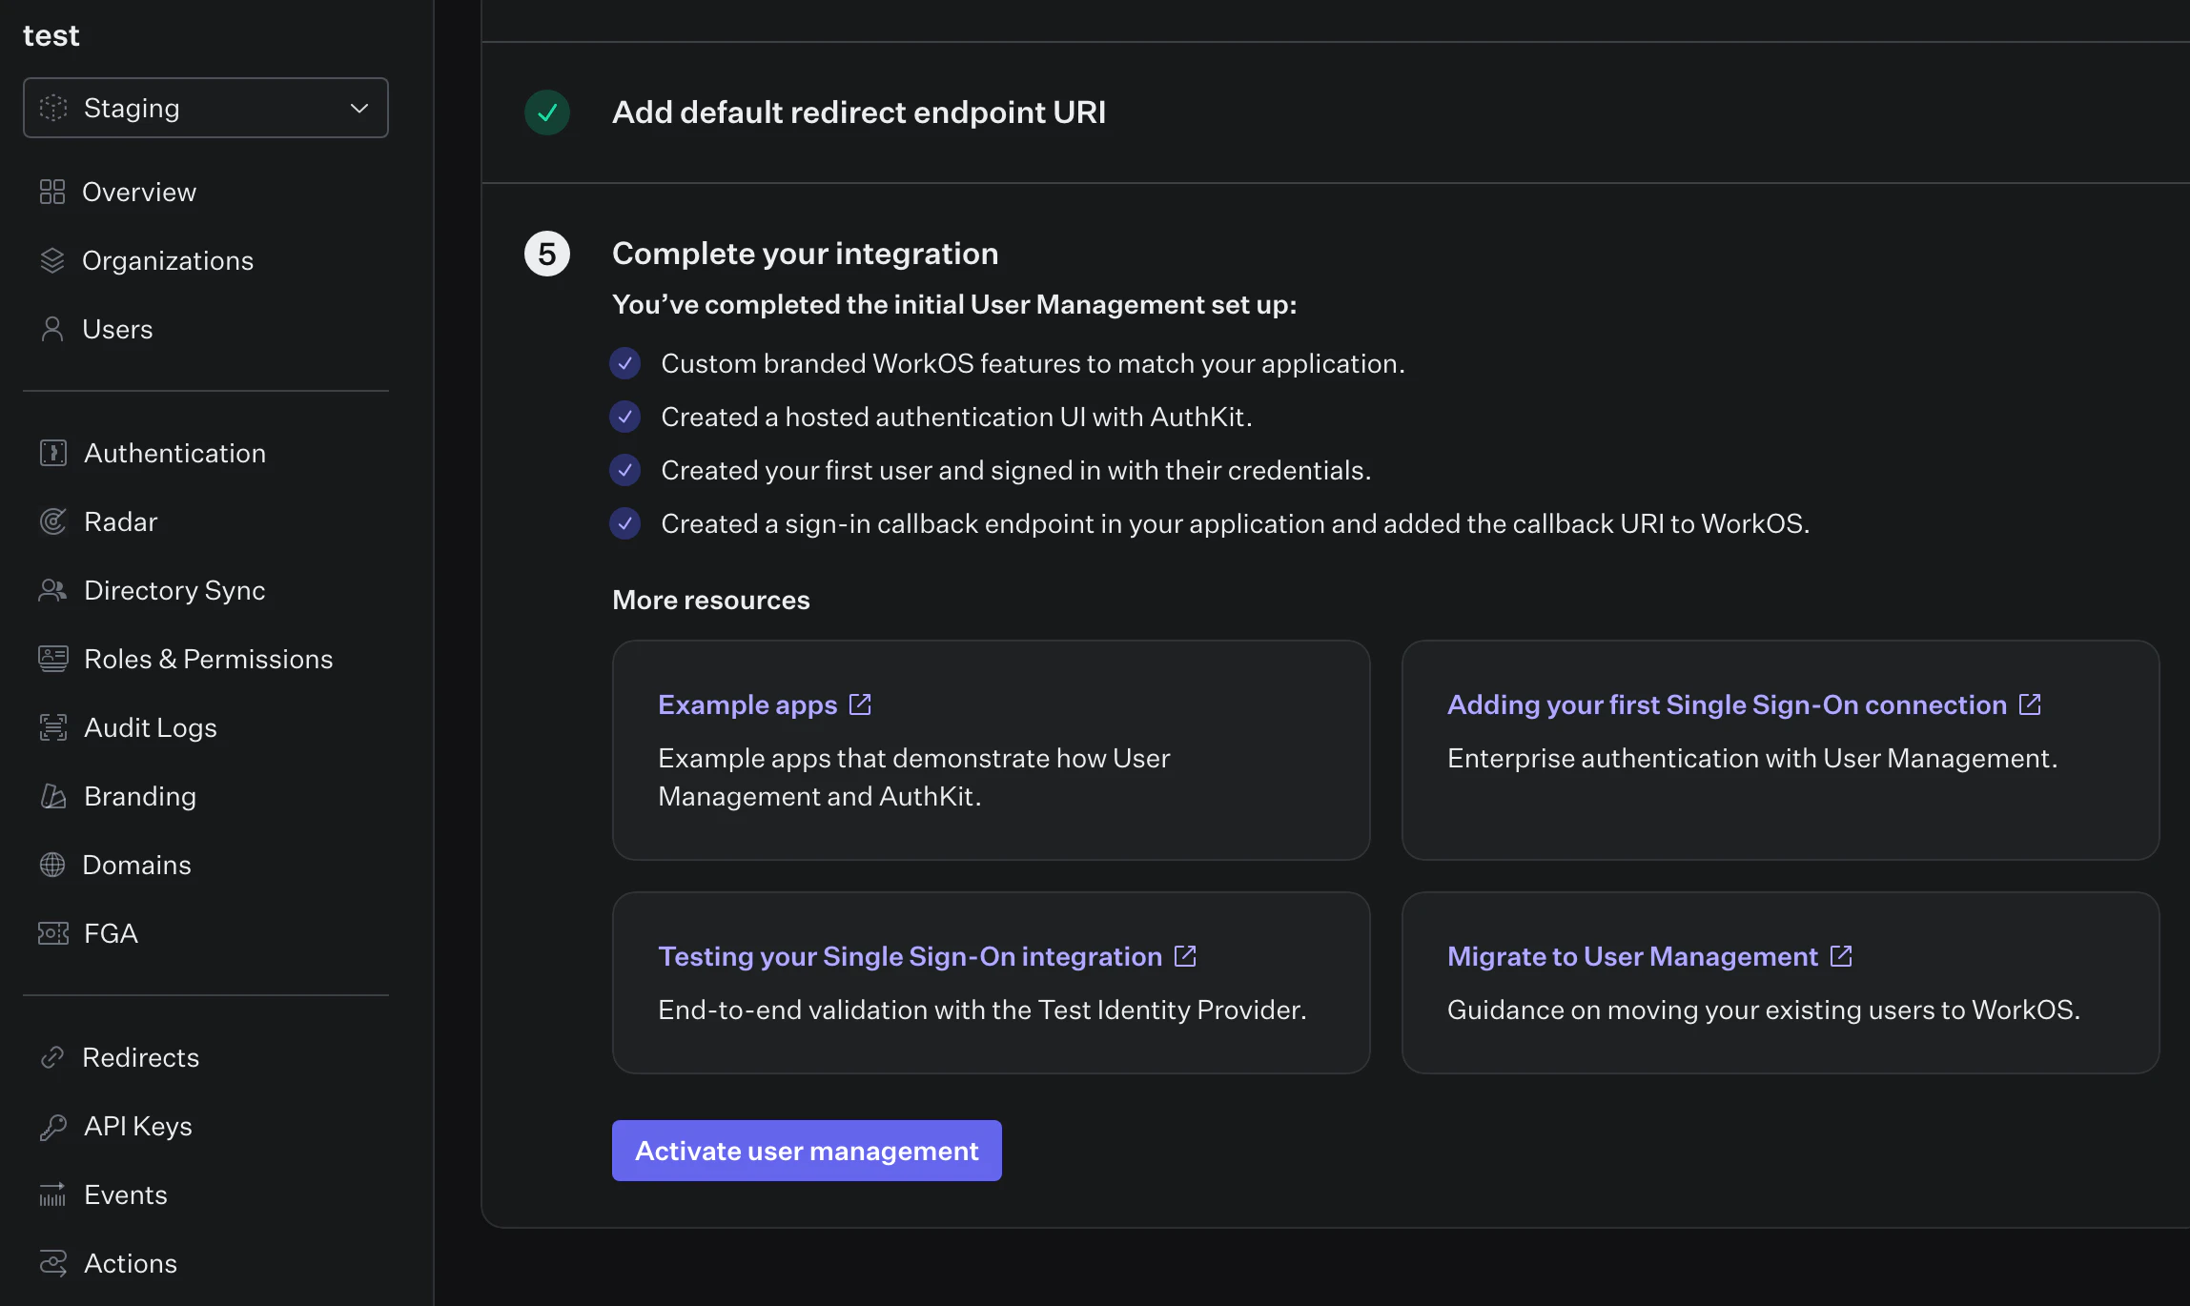This screenshot has width=2190, height=1306.
Task: Open Testing your Single Sign-On integration link
Action: tap(910, 956)
